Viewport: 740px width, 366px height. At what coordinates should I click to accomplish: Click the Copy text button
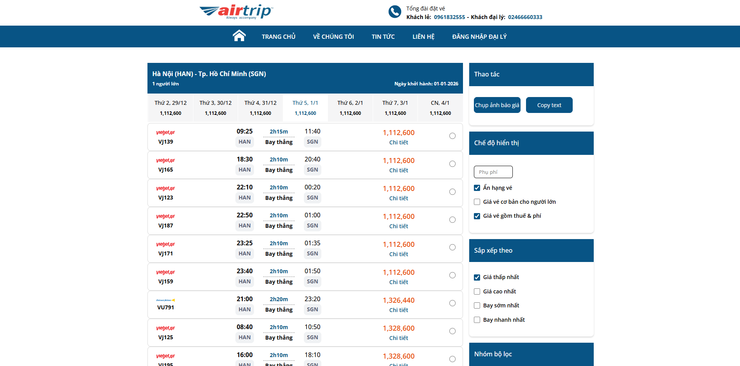[549, 105]
